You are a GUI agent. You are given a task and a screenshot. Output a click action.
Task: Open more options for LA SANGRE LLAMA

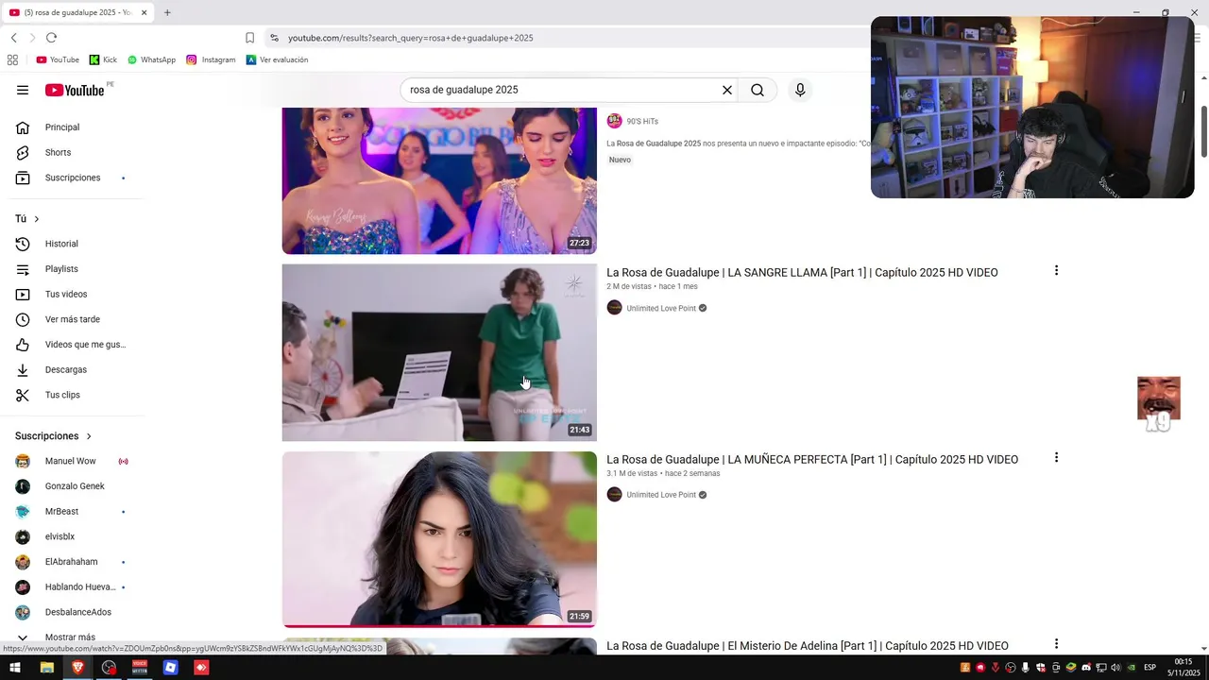point(1056,271)
